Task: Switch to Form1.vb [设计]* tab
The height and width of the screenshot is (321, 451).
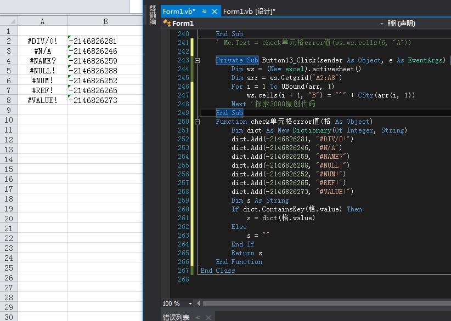Action: tap(249, 11)
